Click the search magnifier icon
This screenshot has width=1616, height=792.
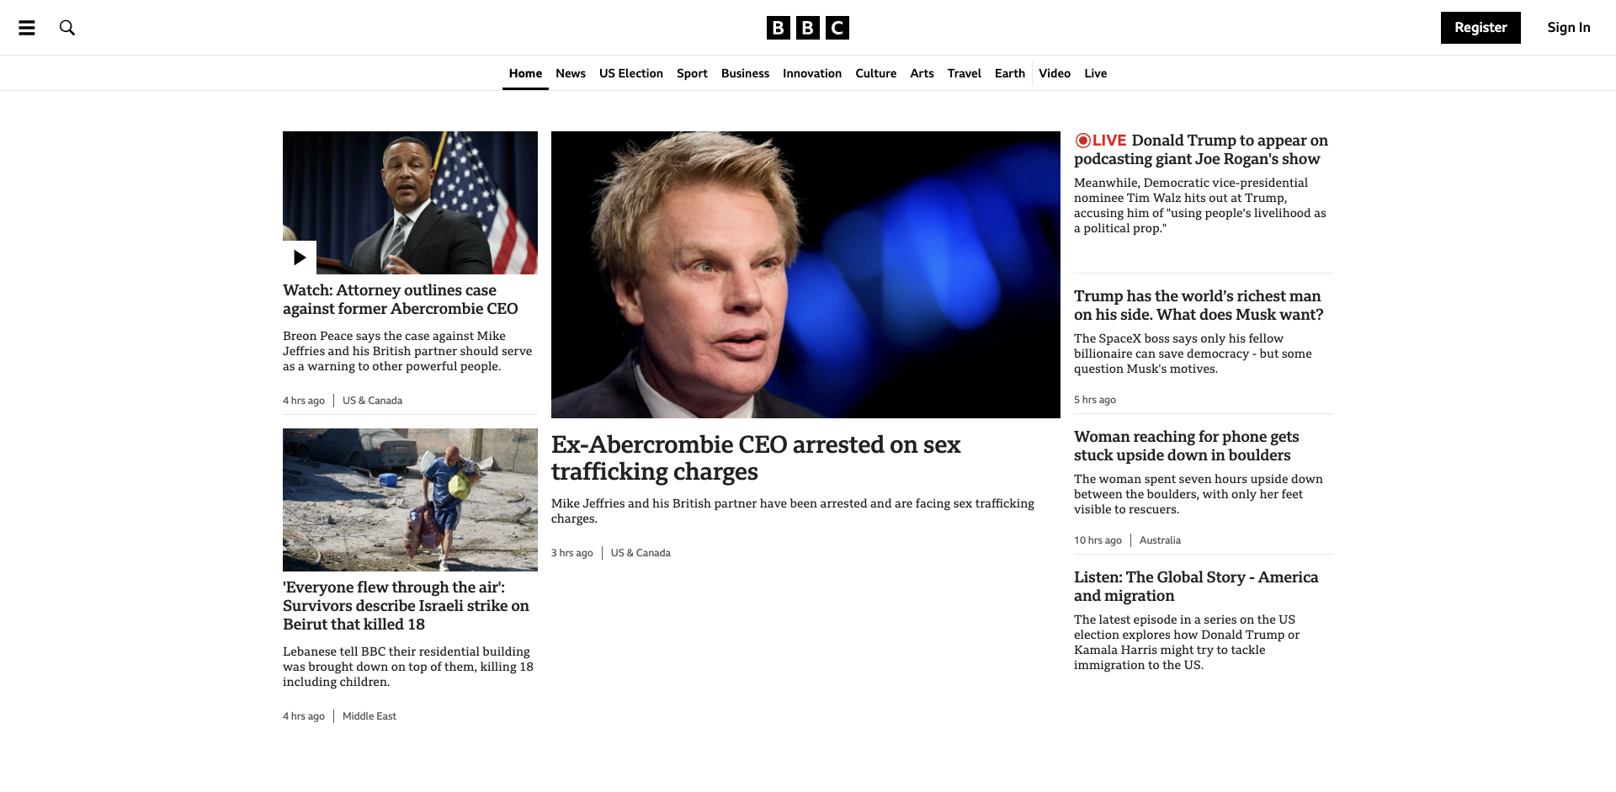[67, 28]
